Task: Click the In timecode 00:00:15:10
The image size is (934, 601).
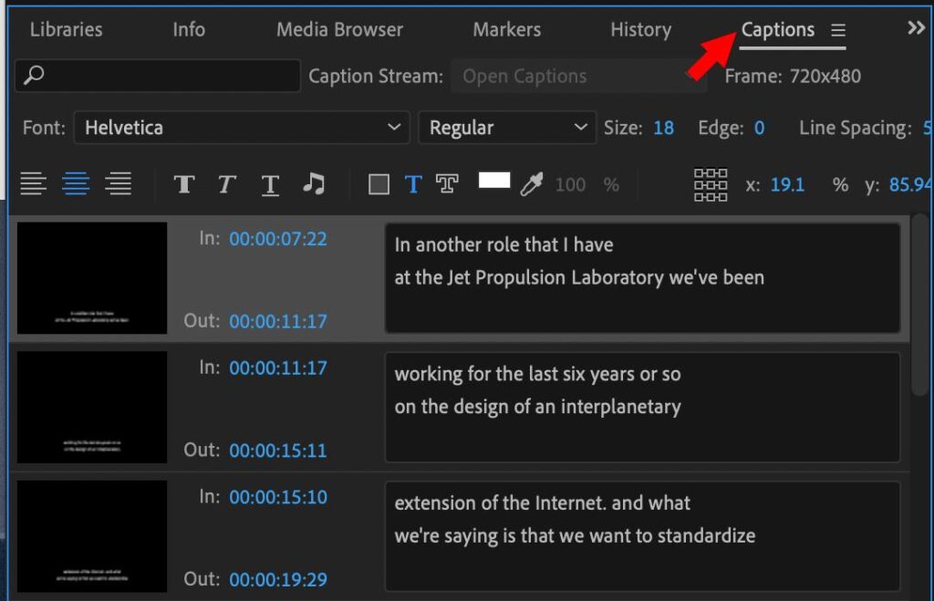Action: 278,497
